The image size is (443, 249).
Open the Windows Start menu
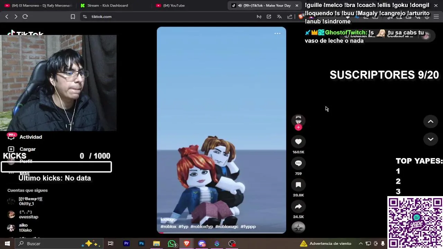point(7,243)
